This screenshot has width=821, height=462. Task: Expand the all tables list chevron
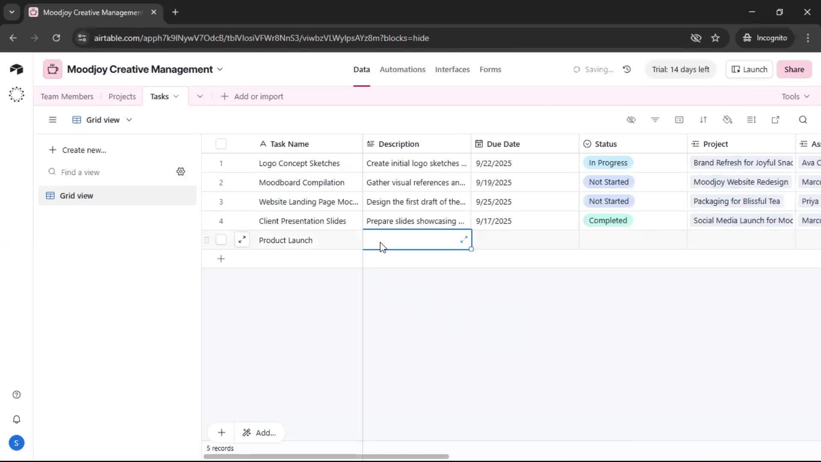pos(200,97)
